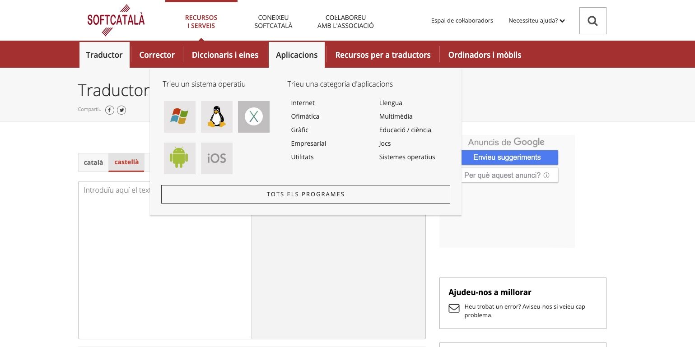The image size is (695, 347).
Task: Select the Windows operating system icon
Action: 179,117
